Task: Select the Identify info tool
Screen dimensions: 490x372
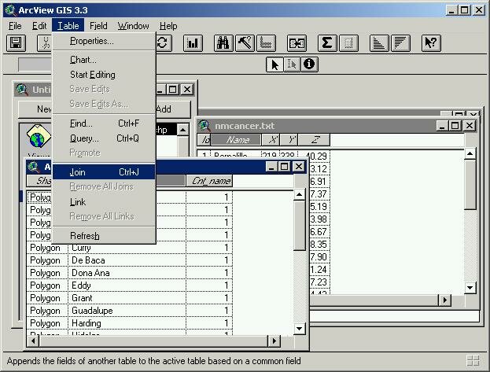Action: 309,64
